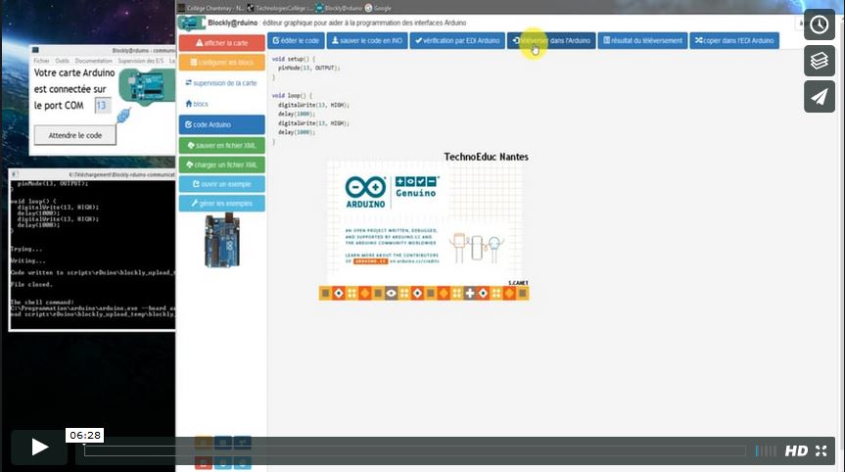Viewport: 845px width, 472px height.
Task: Open the 'Collège Chantenay' browser tab
Action: tap(211, 8)
